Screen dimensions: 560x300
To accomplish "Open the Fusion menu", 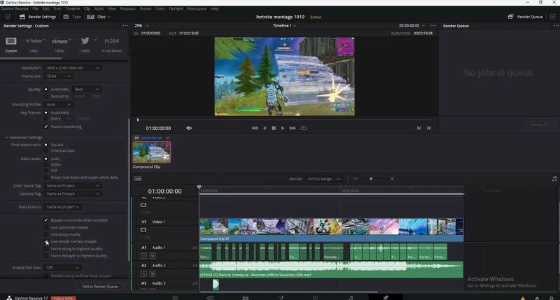I will click(x=147, y=8).
